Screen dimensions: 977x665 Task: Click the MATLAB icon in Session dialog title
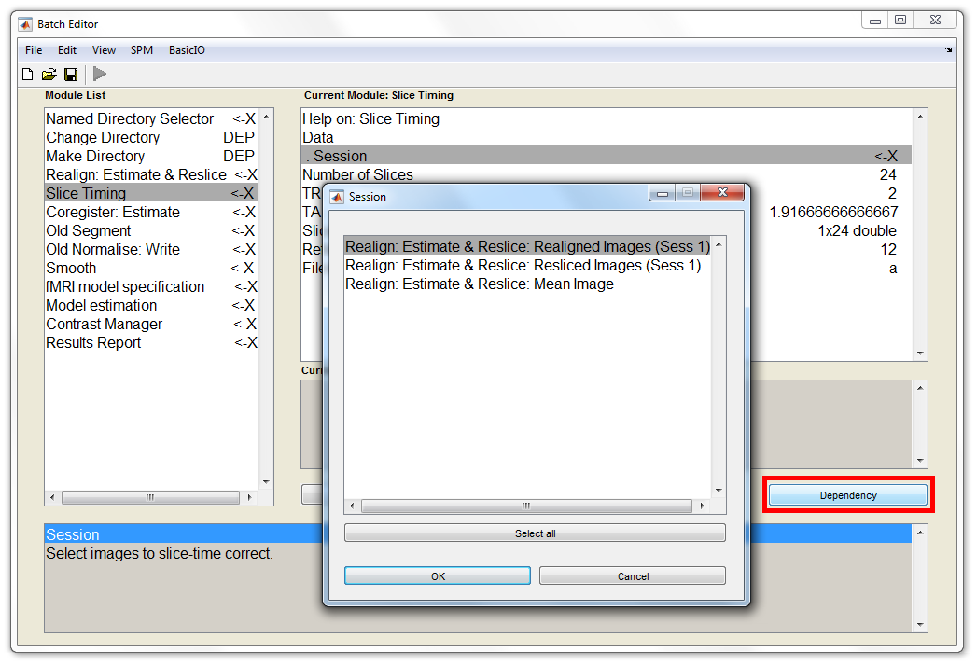click(337, 197)
